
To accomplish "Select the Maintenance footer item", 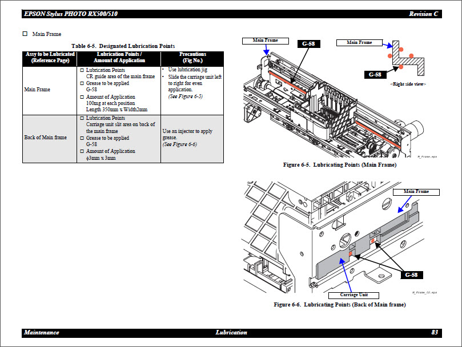I will pos(41,332).
